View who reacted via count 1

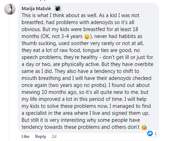pos(156,133)
